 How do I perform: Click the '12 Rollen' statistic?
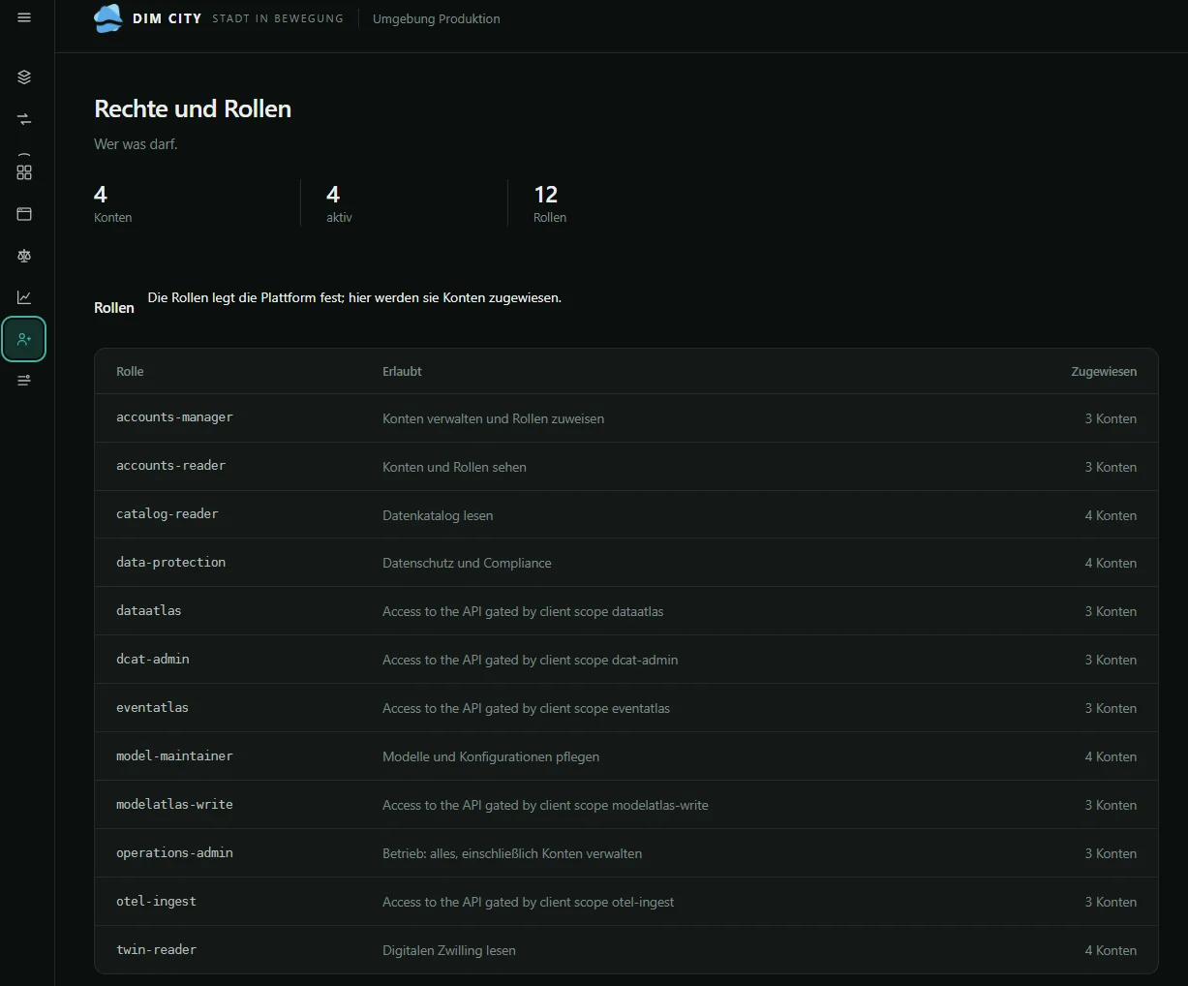(x=550, y=203)
